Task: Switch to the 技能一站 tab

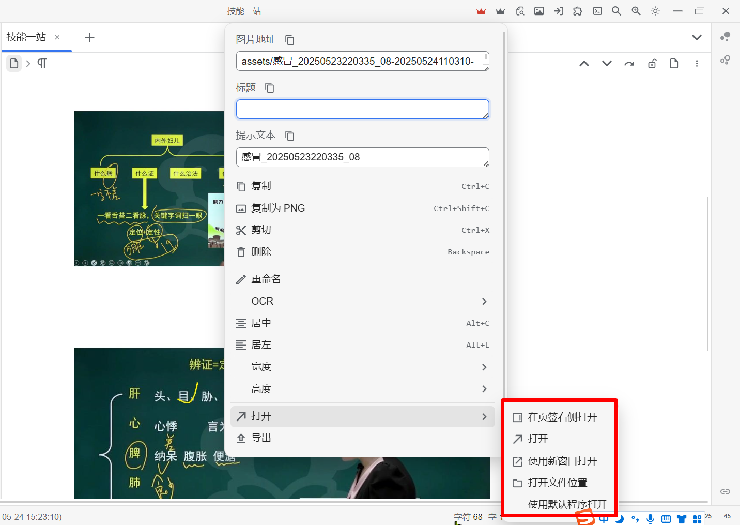Action: pyautogui.click(x=36, y=37)
